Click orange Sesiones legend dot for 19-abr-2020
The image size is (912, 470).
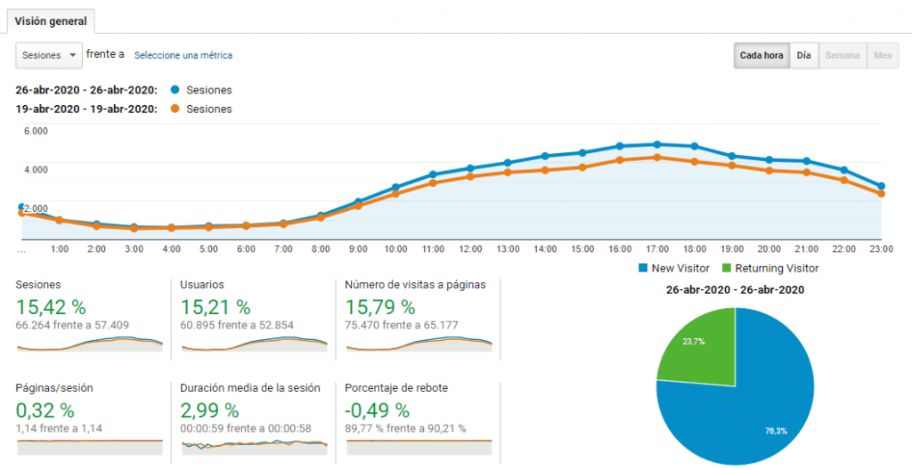click(x=175, y=109)
